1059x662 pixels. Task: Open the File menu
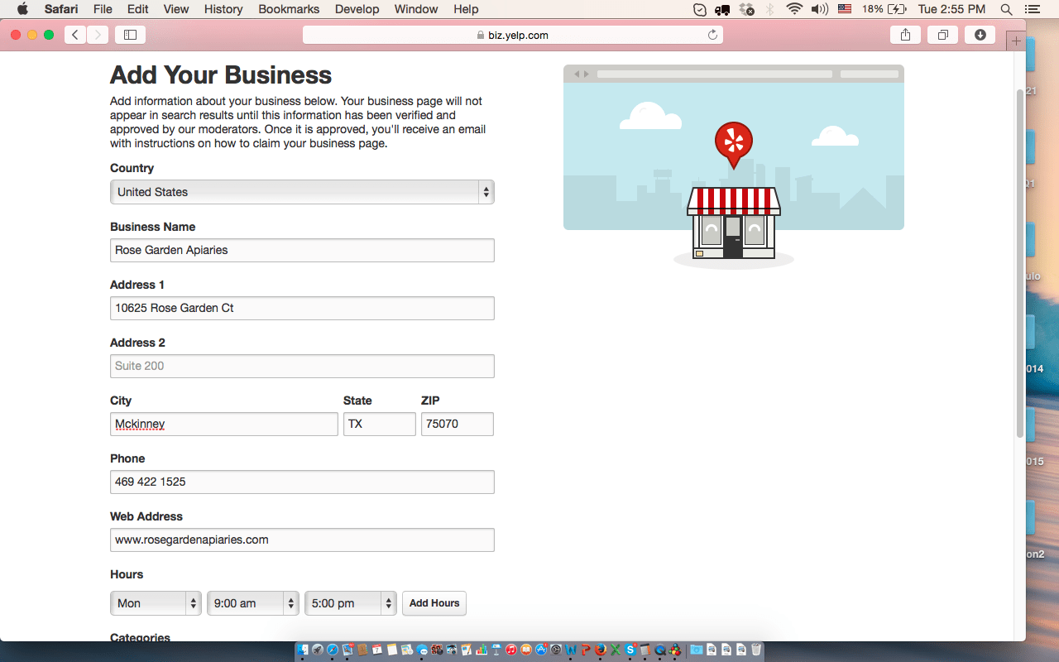click(x=103, y=9)
